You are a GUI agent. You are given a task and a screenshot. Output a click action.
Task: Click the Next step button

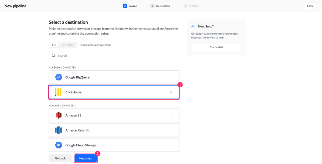[86, 158]
